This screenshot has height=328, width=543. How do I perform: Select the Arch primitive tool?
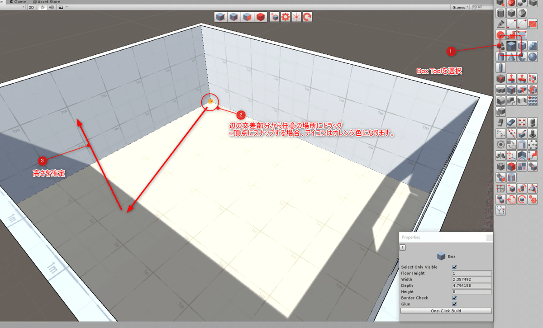pyautogui.click(x=522, y=57)
